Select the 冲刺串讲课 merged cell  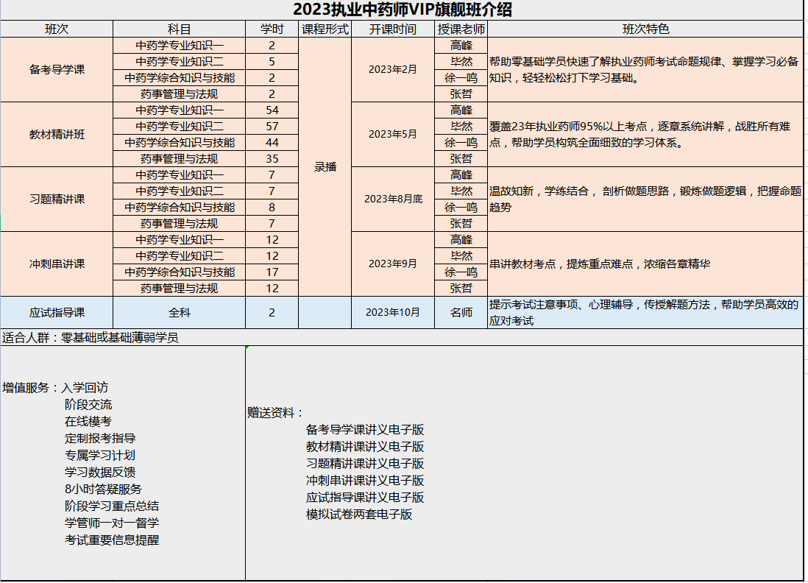tap(57, 264)
